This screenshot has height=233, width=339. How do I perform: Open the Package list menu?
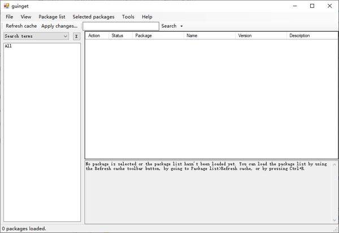(x=52, y=17)
